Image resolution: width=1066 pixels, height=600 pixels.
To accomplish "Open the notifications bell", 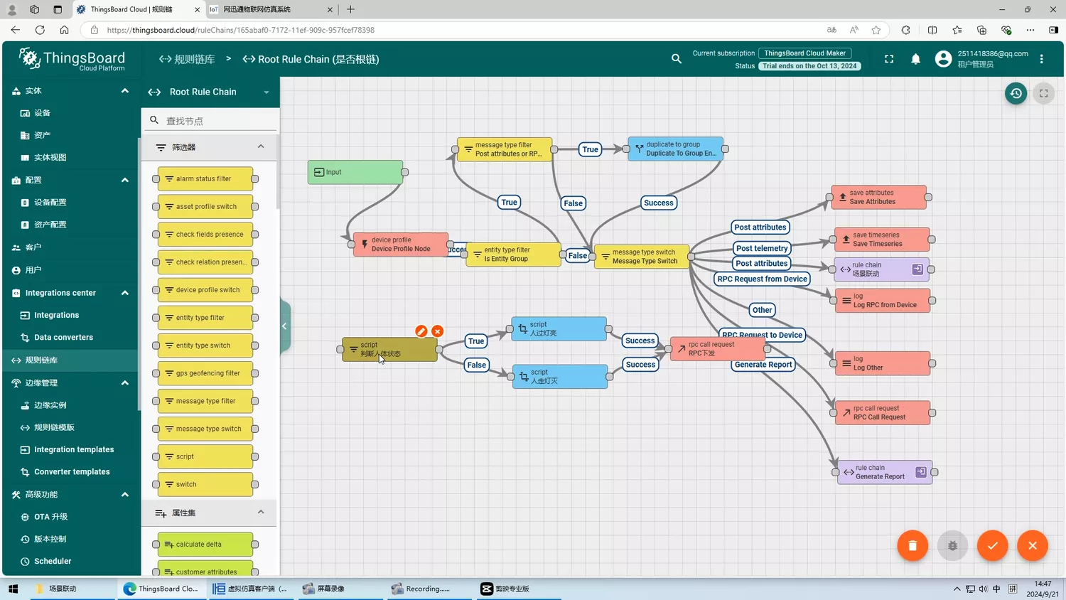I will tap(915, 59).
